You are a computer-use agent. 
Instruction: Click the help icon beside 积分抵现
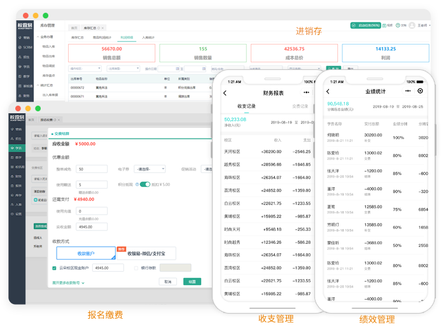[x=138, y=184]
